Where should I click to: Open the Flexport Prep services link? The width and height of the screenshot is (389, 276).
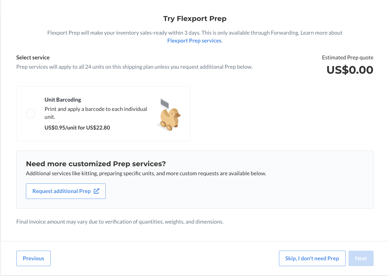pyautogui.click(x=194, y=41)
